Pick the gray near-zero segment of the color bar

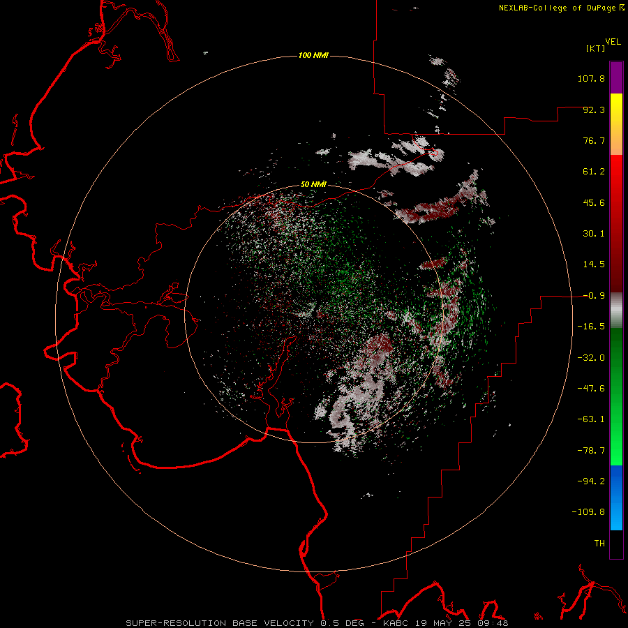[616, 311]
